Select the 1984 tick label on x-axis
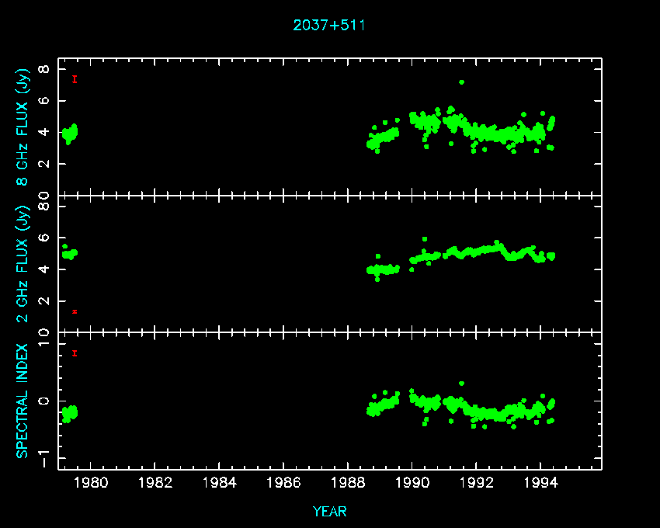The width and height of the screenshot is (660, 528). pos(220,482)
